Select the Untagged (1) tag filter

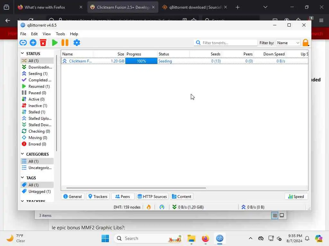[x=37, y=192]
